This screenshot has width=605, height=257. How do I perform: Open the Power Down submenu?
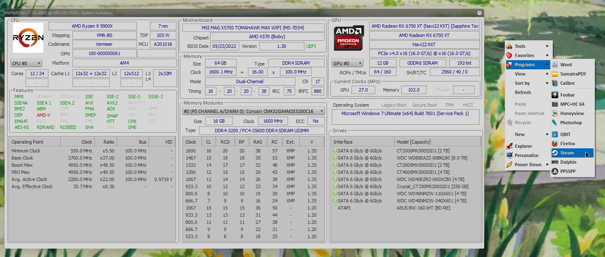pos(528,165)
